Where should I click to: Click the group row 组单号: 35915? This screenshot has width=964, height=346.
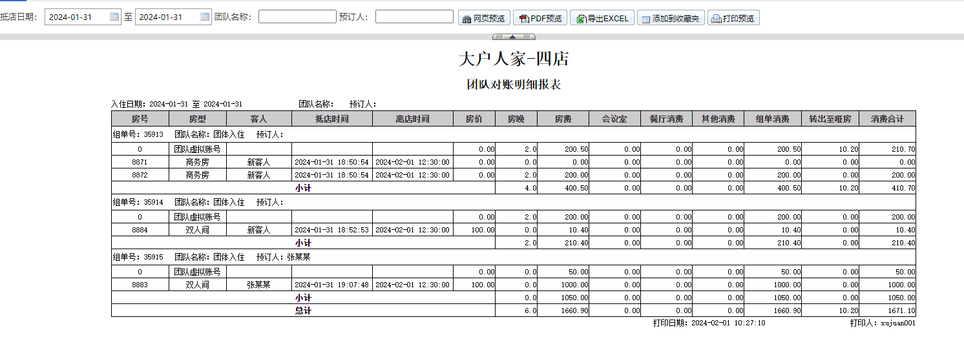click(514, 257)
